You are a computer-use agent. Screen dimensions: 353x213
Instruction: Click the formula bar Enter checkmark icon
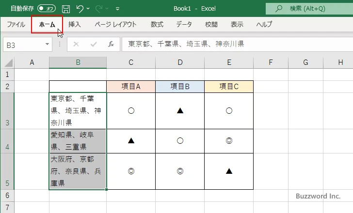tap(94, 44)
